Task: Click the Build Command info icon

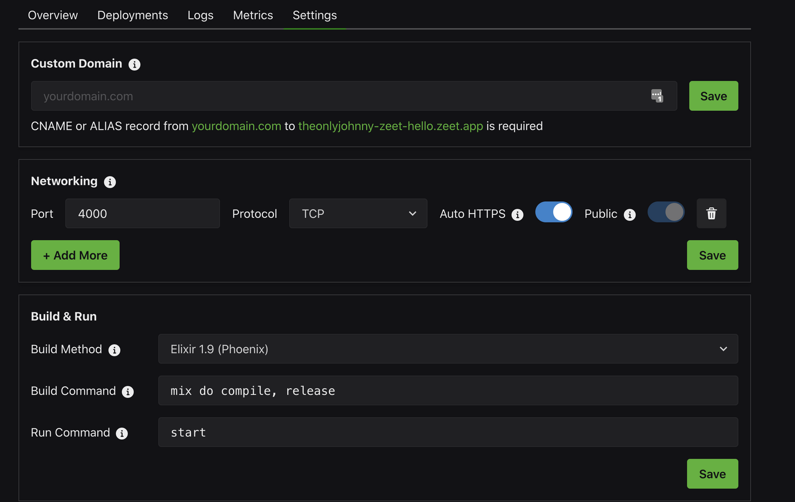Action: click(128, 392)
